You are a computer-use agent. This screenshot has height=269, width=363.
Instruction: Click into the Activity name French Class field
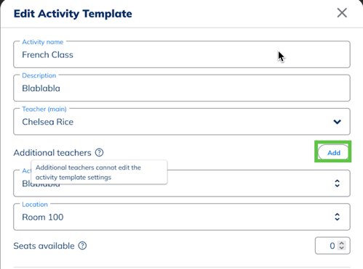point(182,54)
